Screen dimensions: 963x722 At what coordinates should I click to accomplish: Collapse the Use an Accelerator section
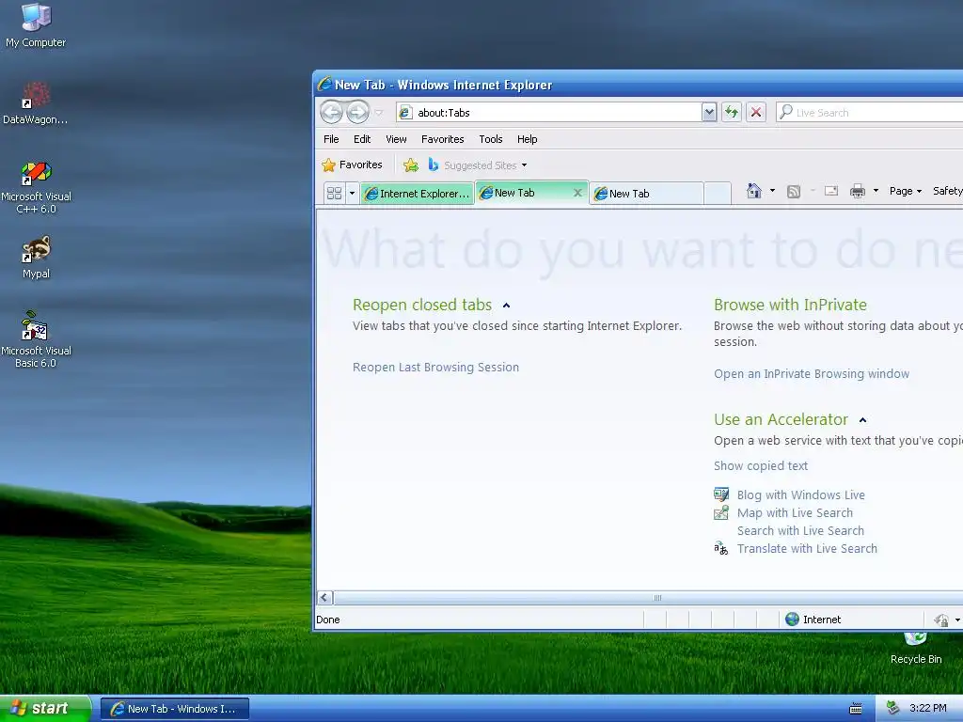[x=862, y=420]
